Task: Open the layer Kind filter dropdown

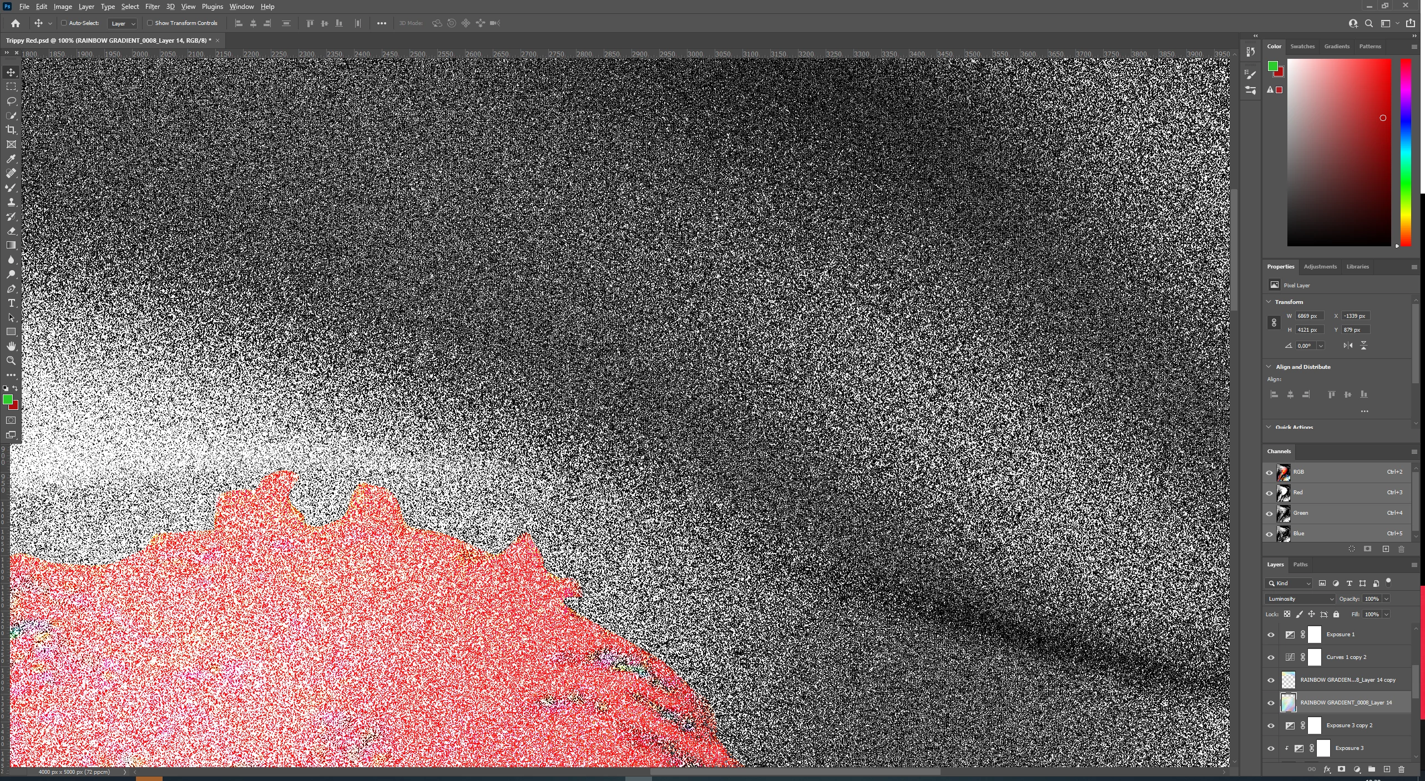Action: (x=1290, y=584)
